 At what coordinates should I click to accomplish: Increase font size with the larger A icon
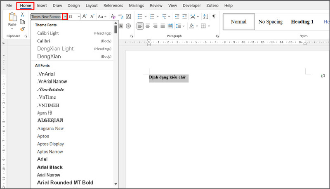[84, 17]
